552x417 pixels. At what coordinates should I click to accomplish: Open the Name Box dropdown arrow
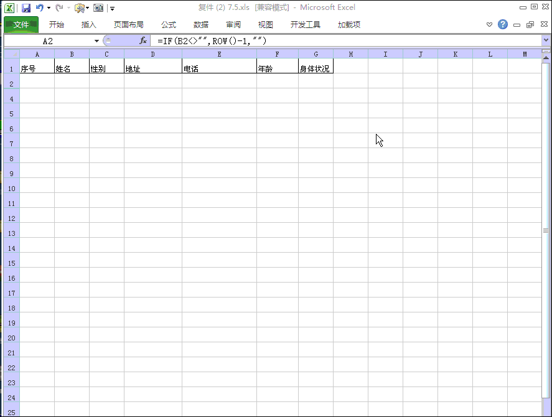point(96,41)
